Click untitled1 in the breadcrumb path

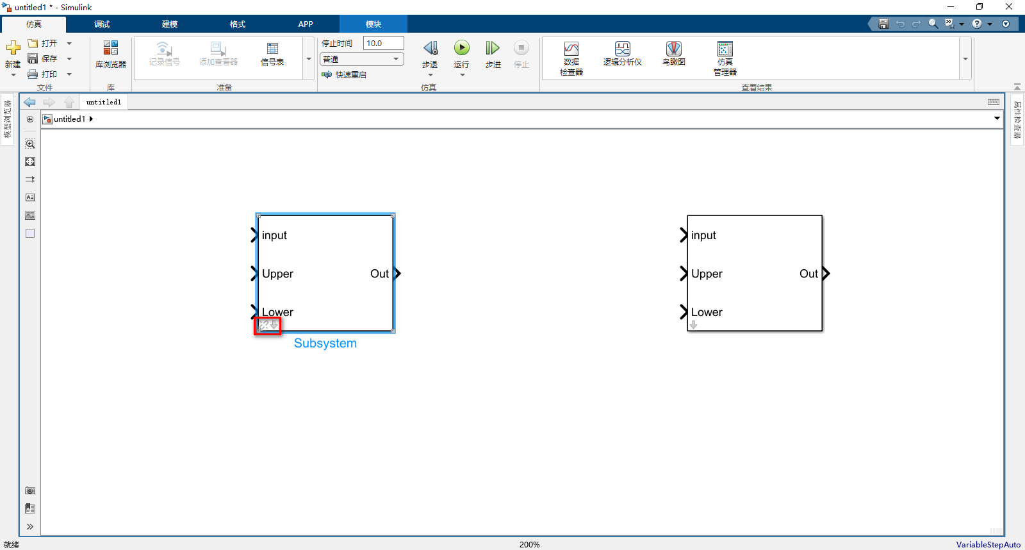[69, 119]
